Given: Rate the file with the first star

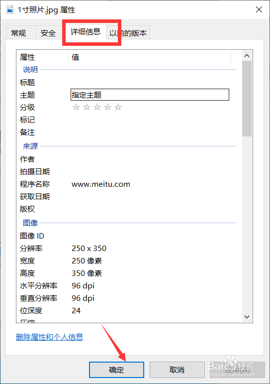Looking at the screenshot, I should click(76, 107).
